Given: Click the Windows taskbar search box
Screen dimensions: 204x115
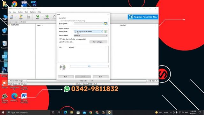Looking at the screenshot, I should tap(28, 112).
